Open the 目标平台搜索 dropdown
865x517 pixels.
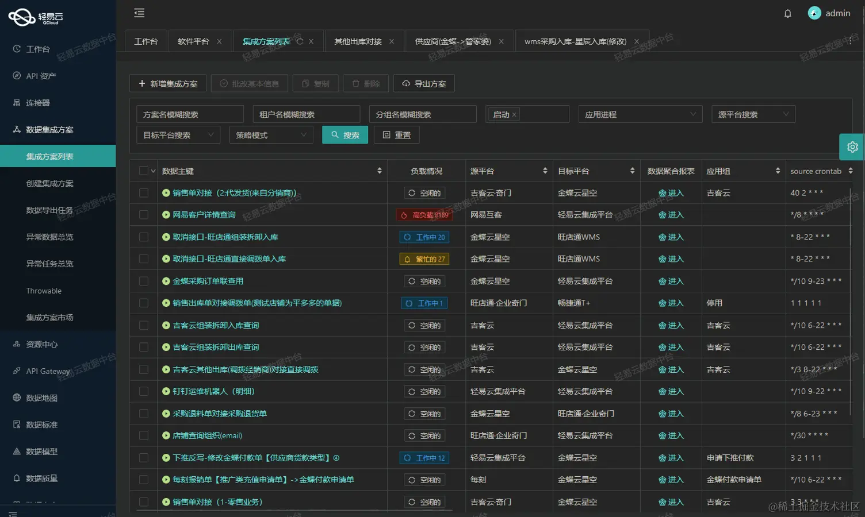tap(178, 134)
